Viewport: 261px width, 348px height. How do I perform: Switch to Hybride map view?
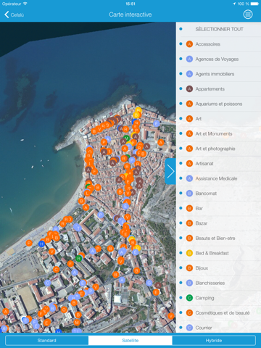214,341
